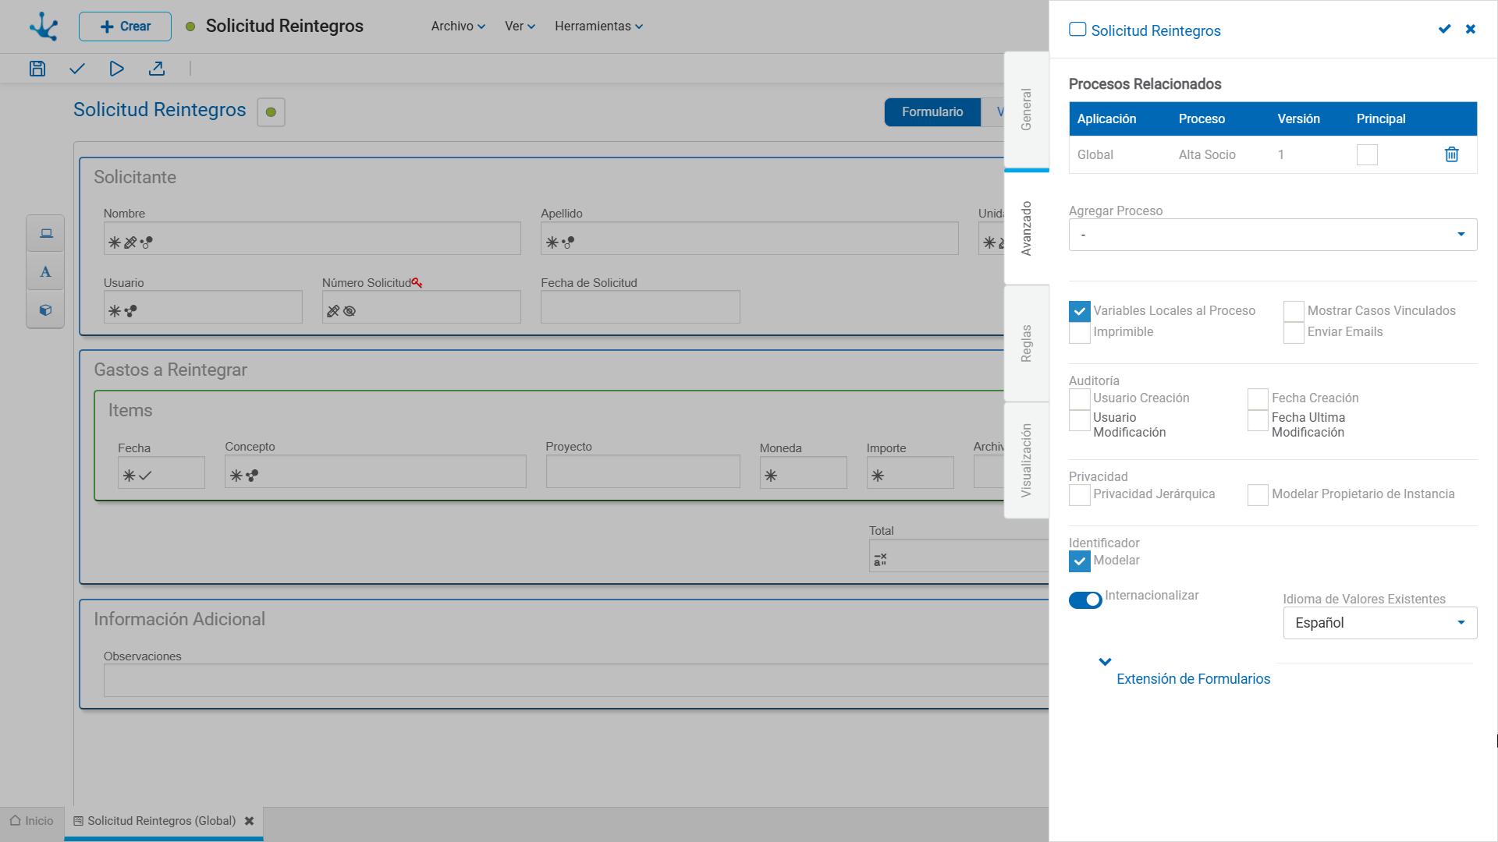The image size is (1498, 842).
Task: Click the validate checkmark toolbar icon
Action: tap(76, 69)
